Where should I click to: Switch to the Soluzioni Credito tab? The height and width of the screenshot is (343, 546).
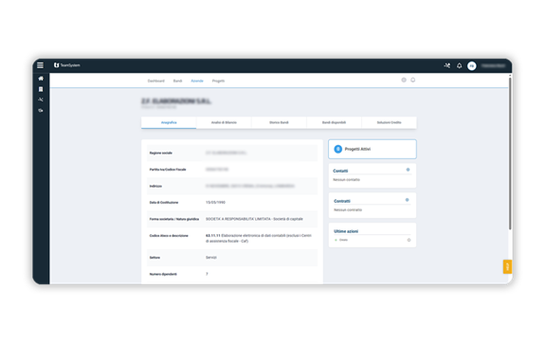389,122
